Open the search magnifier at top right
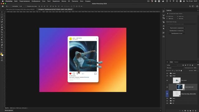This screenshot has width=199, height=112. tap(190, 6)
